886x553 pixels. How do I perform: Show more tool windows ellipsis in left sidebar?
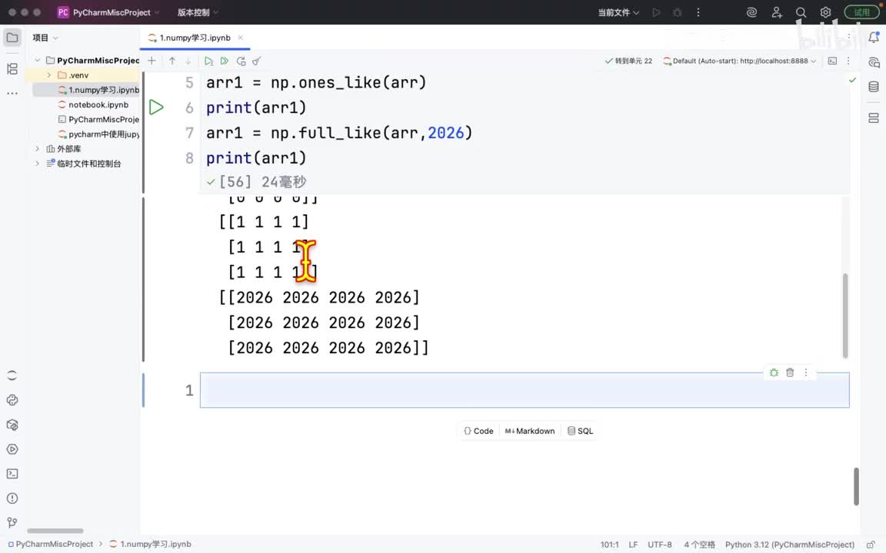[x=12, y=93]
